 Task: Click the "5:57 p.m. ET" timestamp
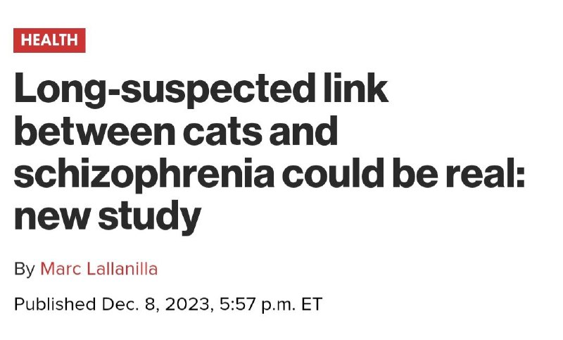(x=271, y=305)
